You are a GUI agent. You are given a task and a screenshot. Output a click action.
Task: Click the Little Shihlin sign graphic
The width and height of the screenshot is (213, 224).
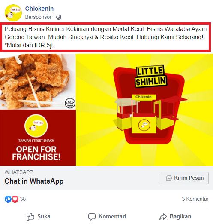151,76
